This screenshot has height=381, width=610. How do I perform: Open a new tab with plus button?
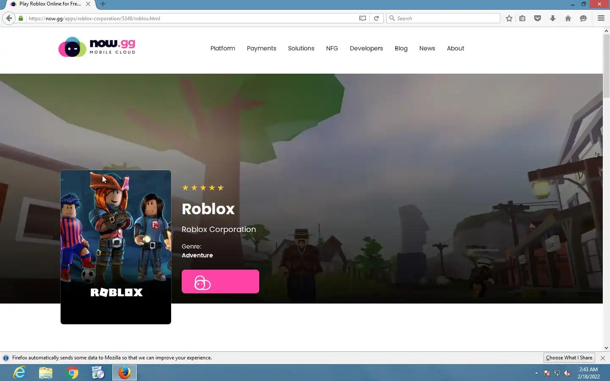point(103,4)
